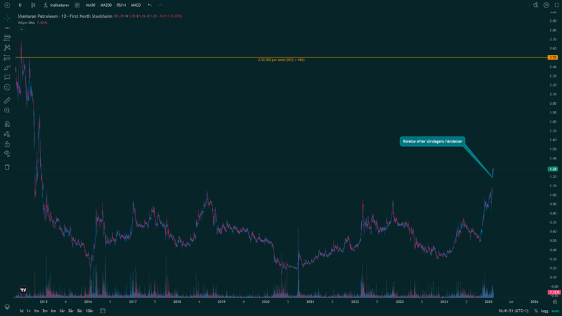The width and height of the screenshot is (562, 316).
Task: Toggle magnet mode on
Action: 7,124
